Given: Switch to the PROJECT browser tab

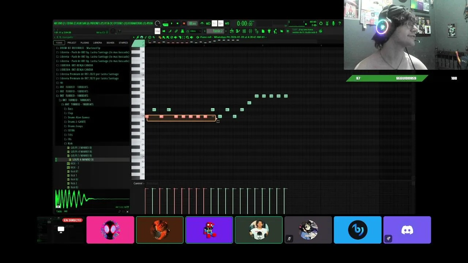Looking at the screenshot, I should [72, 43].
